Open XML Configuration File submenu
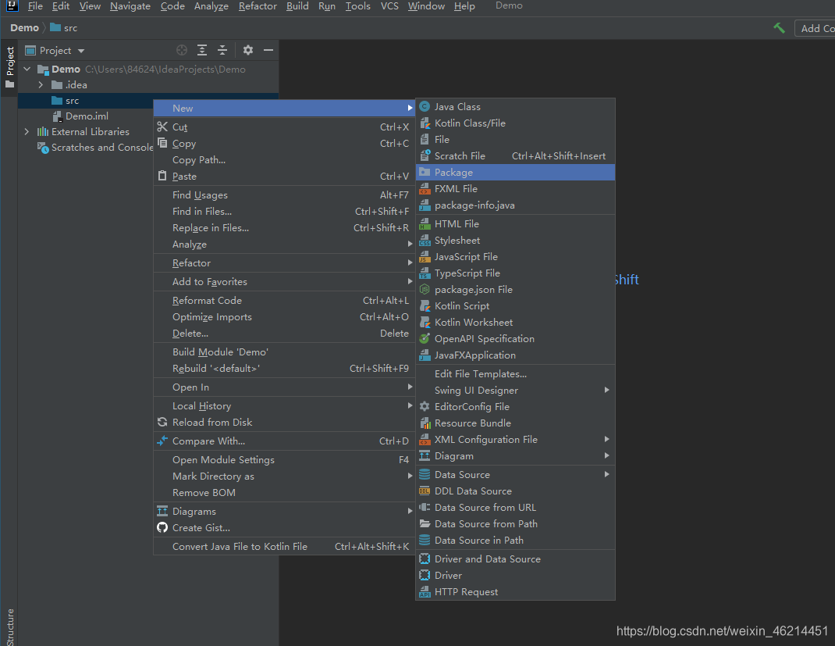The height and width of the screenshot is (646, 835). pyautogui.click(x=515, y=440)
